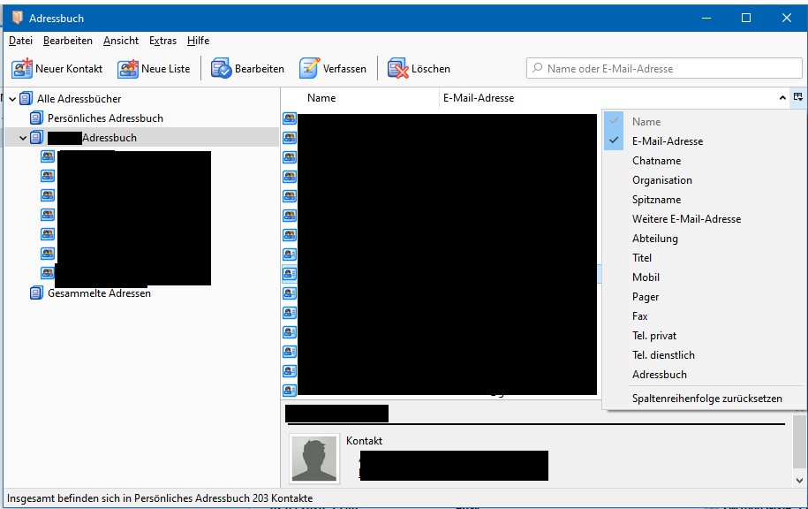Click the Neue Liste toolbar icon
Screen dimensions: 808x509
click(x=129, y=68)
